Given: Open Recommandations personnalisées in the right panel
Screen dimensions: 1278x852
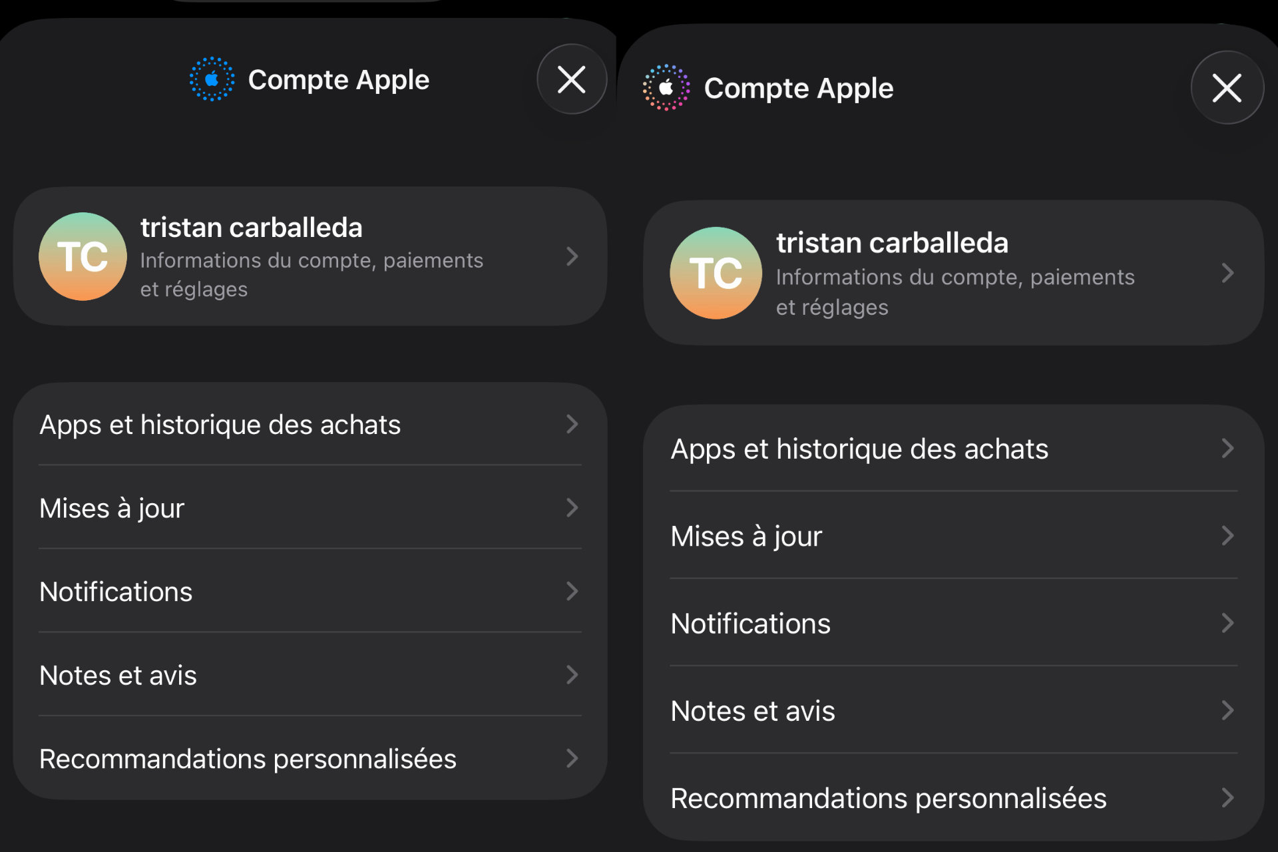Looking at the screenshot, I should tap(889, 798).
